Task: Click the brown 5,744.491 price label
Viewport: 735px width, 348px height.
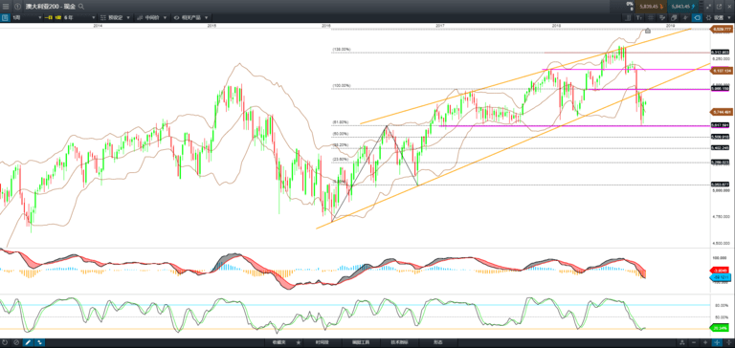Action: tap(722, 112)
